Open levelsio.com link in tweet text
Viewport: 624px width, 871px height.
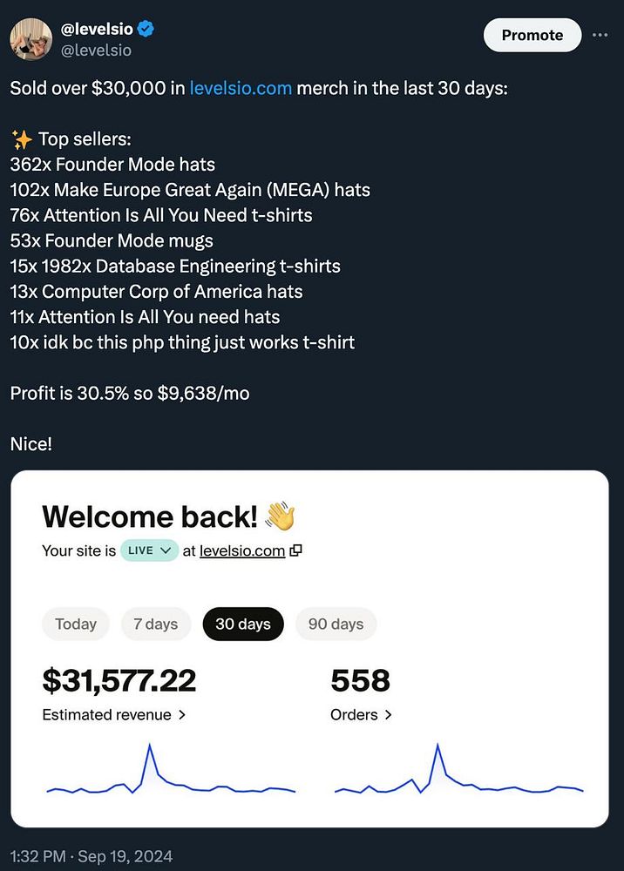241,89
